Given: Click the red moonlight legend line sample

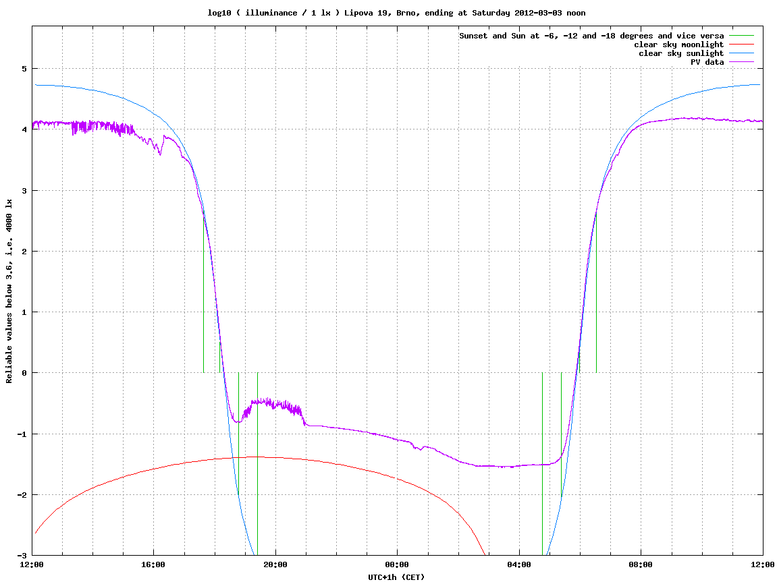Looking at the screenshot, I should click(x=741, y=45).
